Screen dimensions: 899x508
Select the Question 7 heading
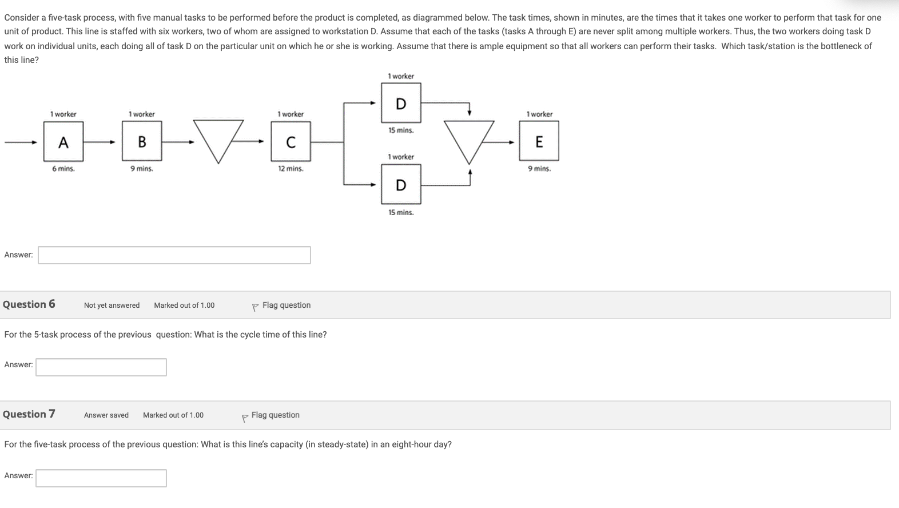tap(28, 414)
